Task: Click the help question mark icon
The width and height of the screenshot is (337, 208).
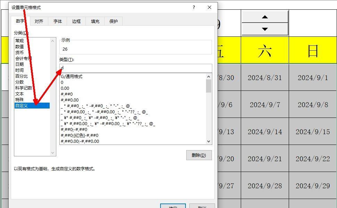Action: coord(194,8)
